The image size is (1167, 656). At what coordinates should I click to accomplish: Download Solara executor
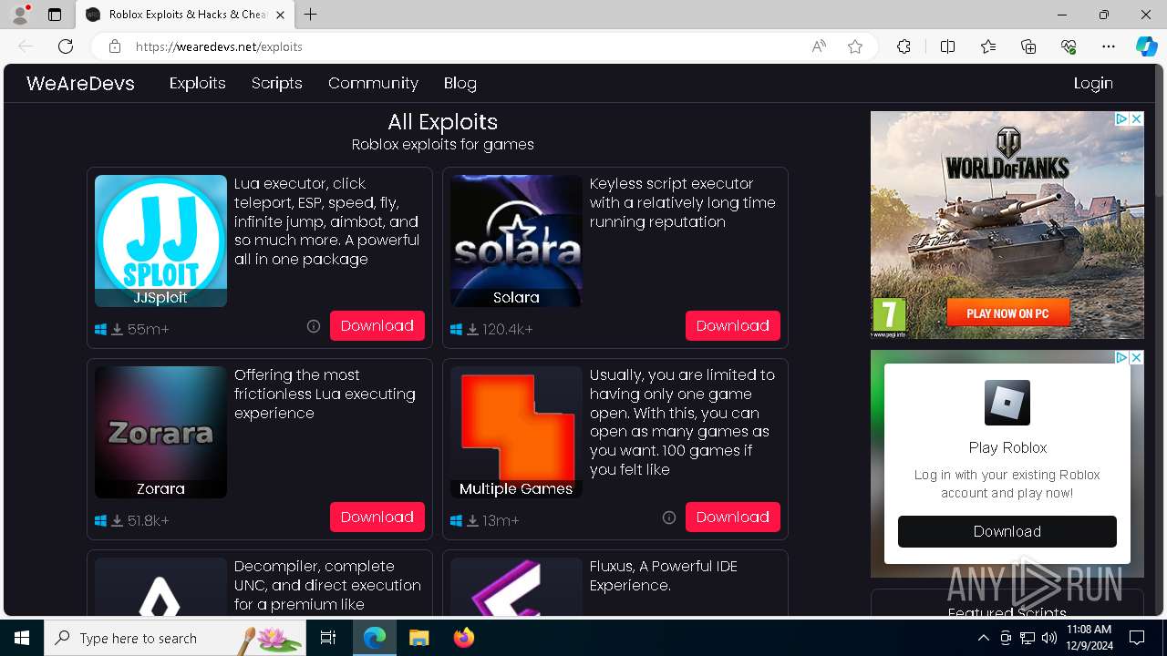pyautogui.click(x=733, y=325)
